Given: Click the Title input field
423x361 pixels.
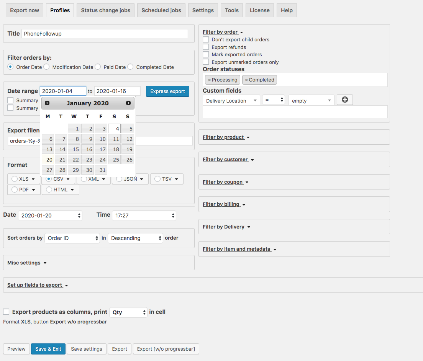Looking at the screenshot, I should tap(105, 34).
